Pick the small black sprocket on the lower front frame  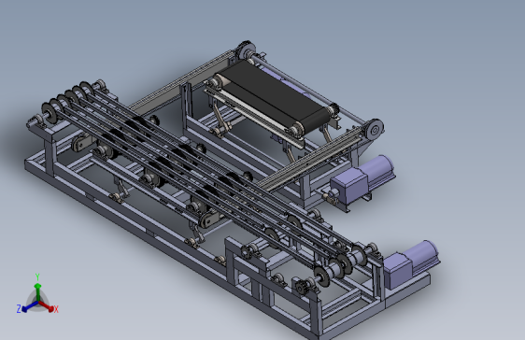pos(303,287)
